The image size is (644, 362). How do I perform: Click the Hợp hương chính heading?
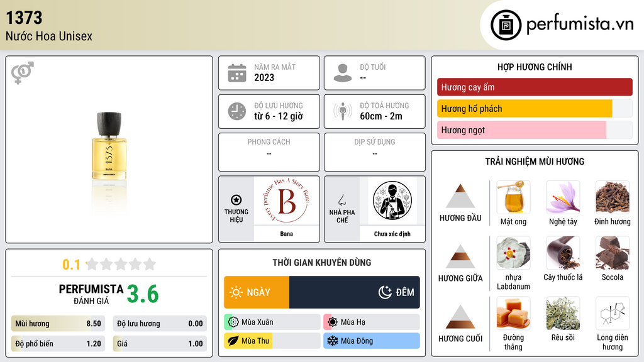tap(535, 67)
